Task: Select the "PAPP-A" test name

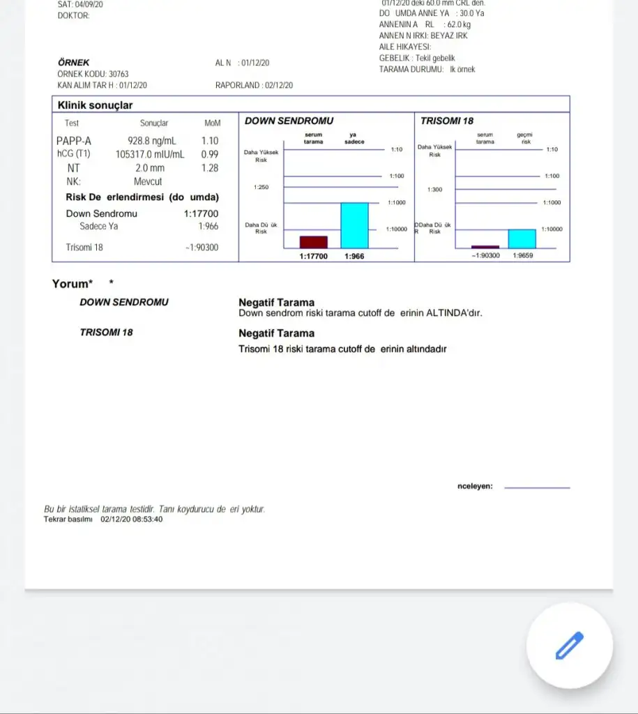Action: coord(74,141)
